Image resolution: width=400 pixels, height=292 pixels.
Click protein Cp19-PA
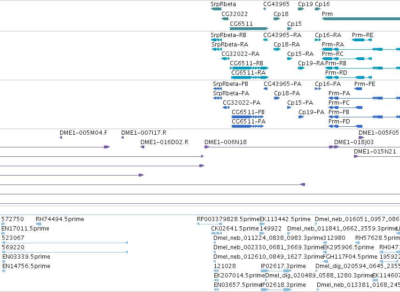click(301, 117)
